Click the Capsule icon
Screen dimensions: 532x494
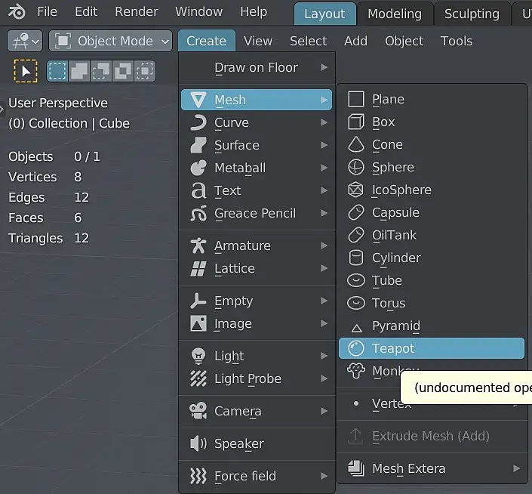pyautogui.click(x=356, y=212)
